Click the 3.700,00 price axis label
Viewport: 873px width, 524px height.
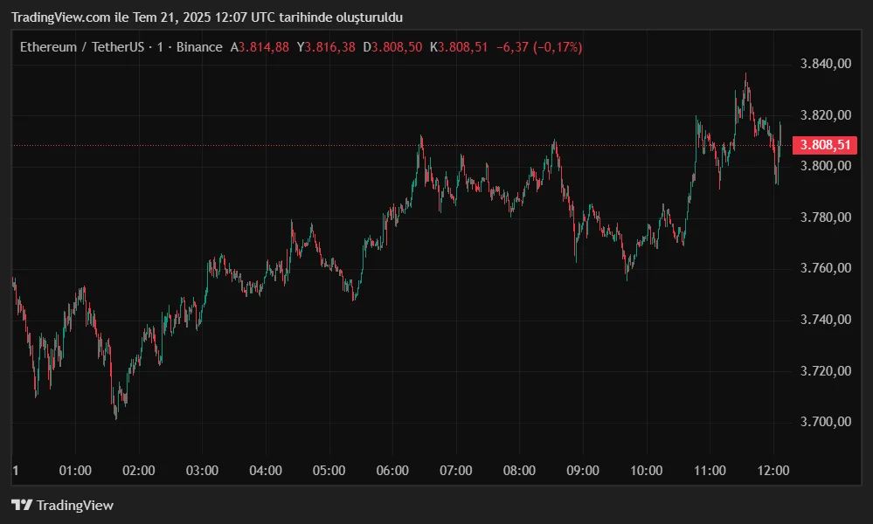click(x=826, y=422)
